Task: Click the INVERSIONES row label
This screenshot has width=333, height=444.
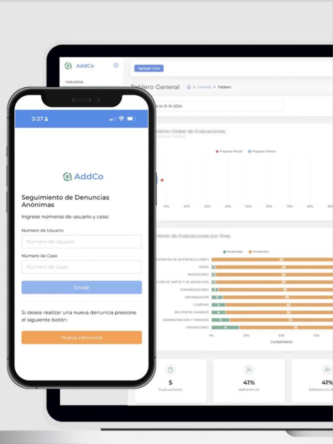Action: (198, 274)
